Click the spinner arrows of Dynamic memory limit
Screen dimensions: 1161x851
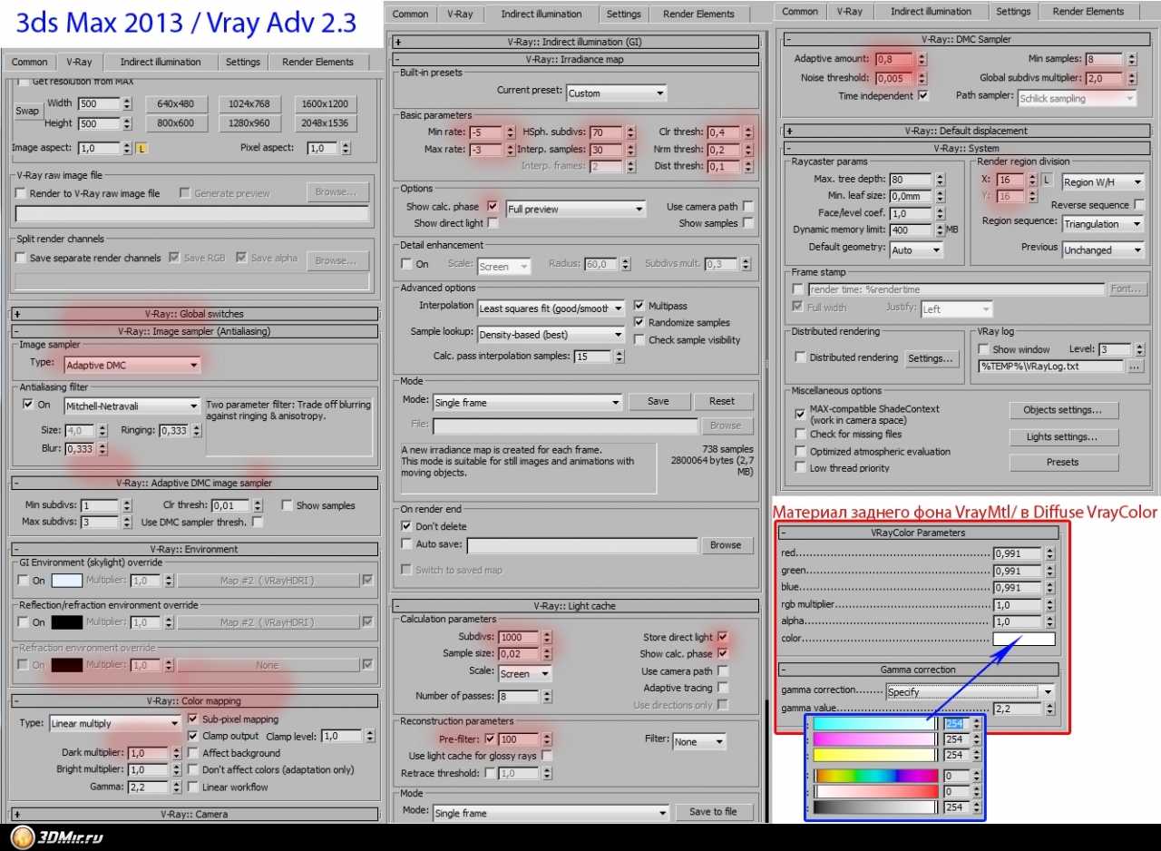pos(940,230)
